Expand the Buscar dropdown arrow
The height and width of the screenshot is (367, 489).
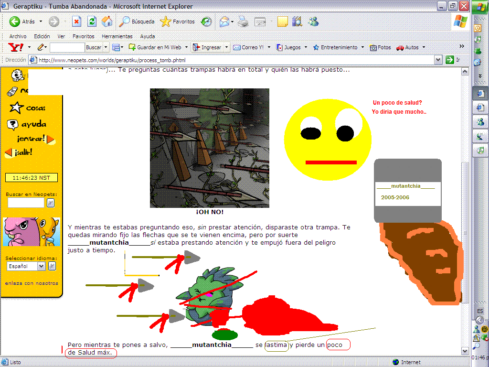click(x=106, y=47)
